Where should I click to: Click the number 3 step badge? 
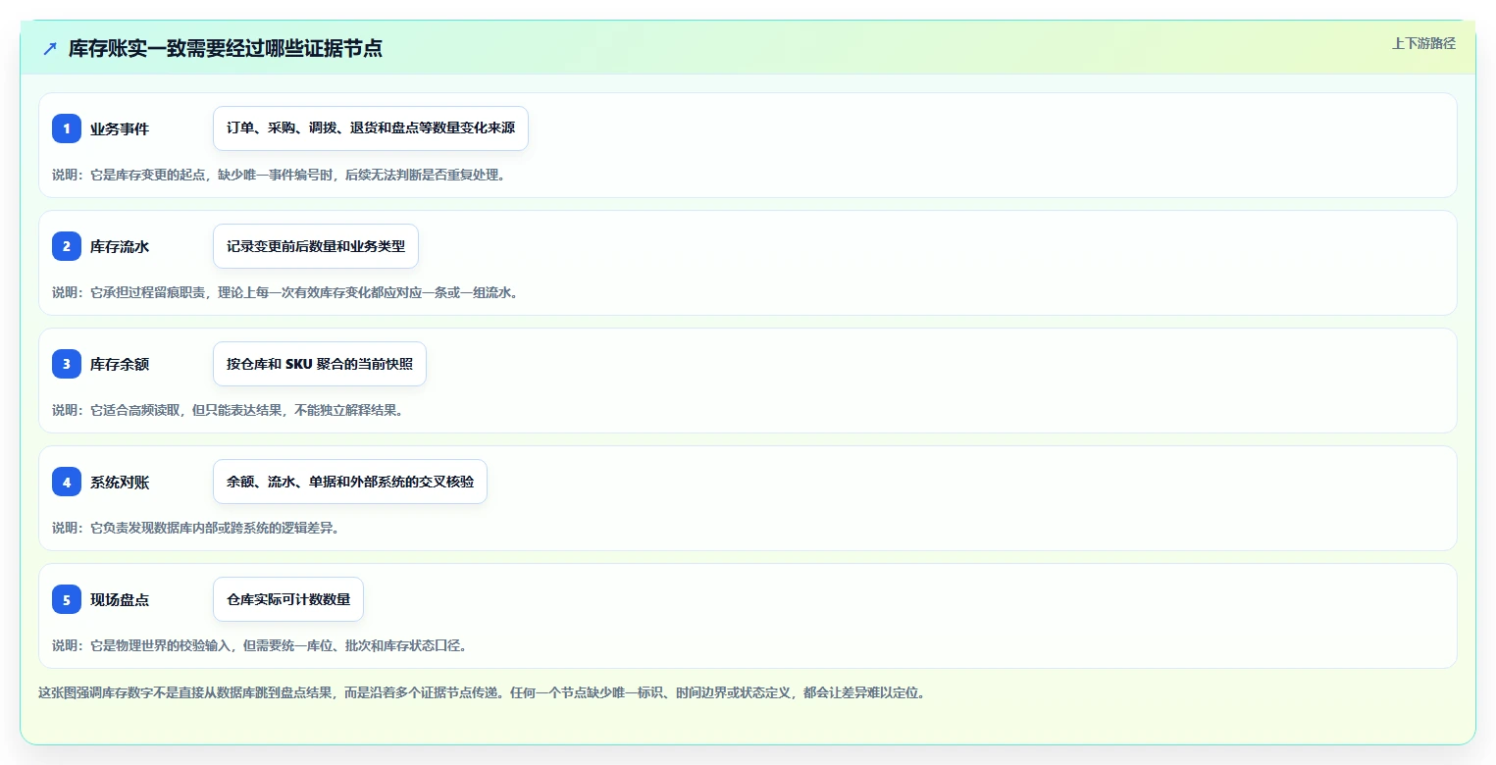pyautogui.click(x=67, y=364)
